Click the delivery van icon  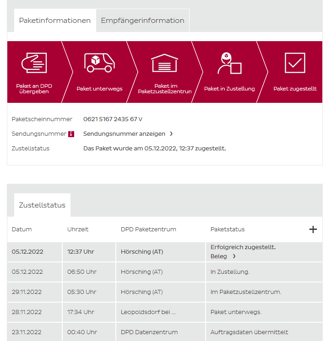pyautogui.click(x=99, y=63)
